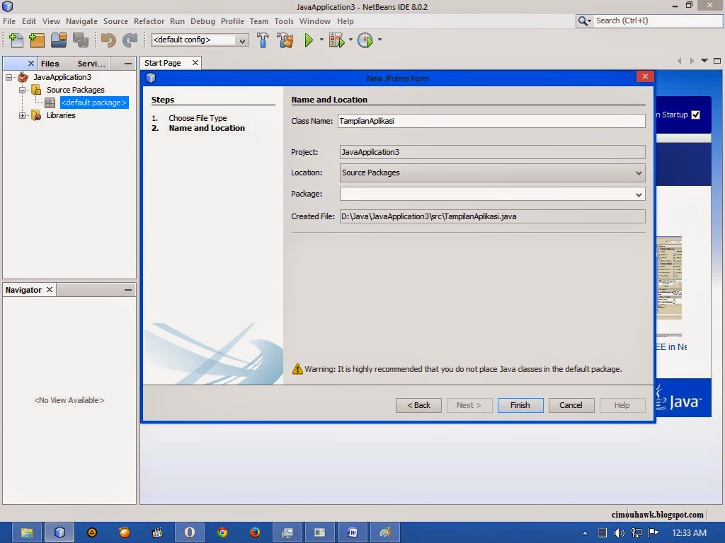Click the Back button in the wizard
This screenshot has width=725, height=543.
(418, 405)
